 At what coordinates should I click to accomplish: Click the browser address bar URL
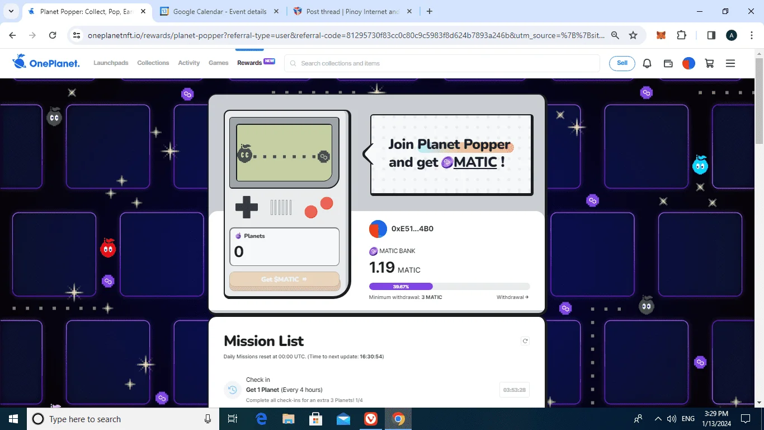click(x=346, y=35)
